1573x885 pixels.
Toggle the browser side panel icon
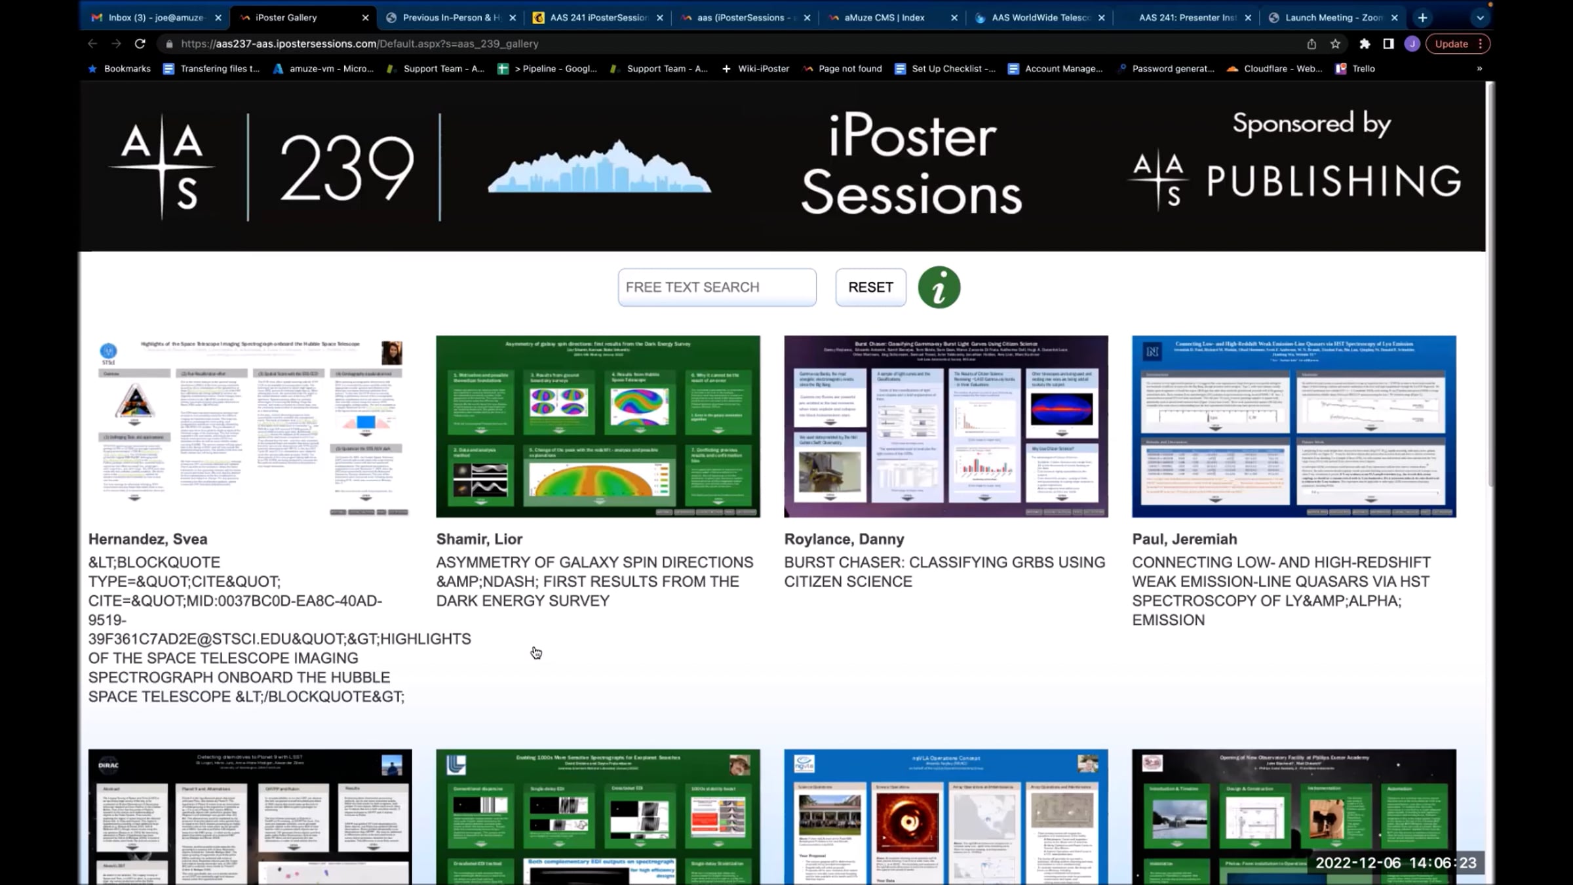(1388, 44)
